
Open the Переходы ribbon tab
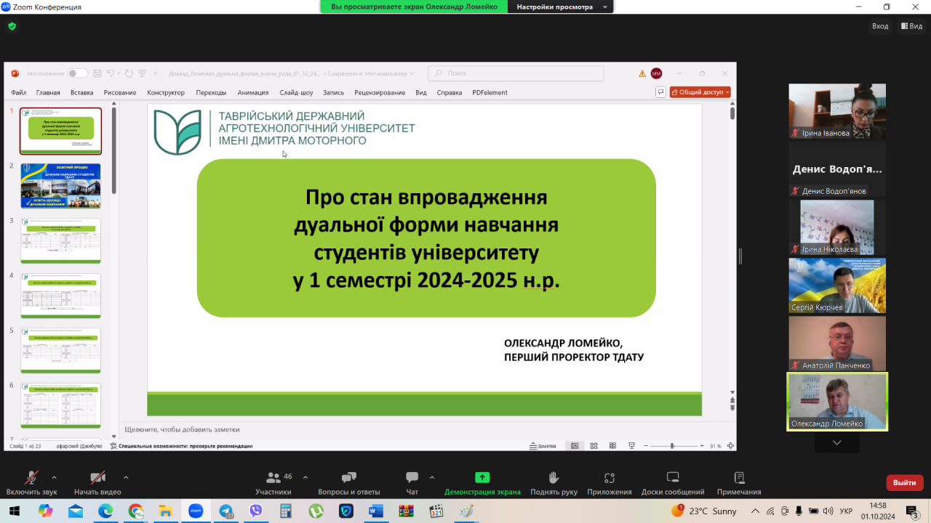point(211,92)
